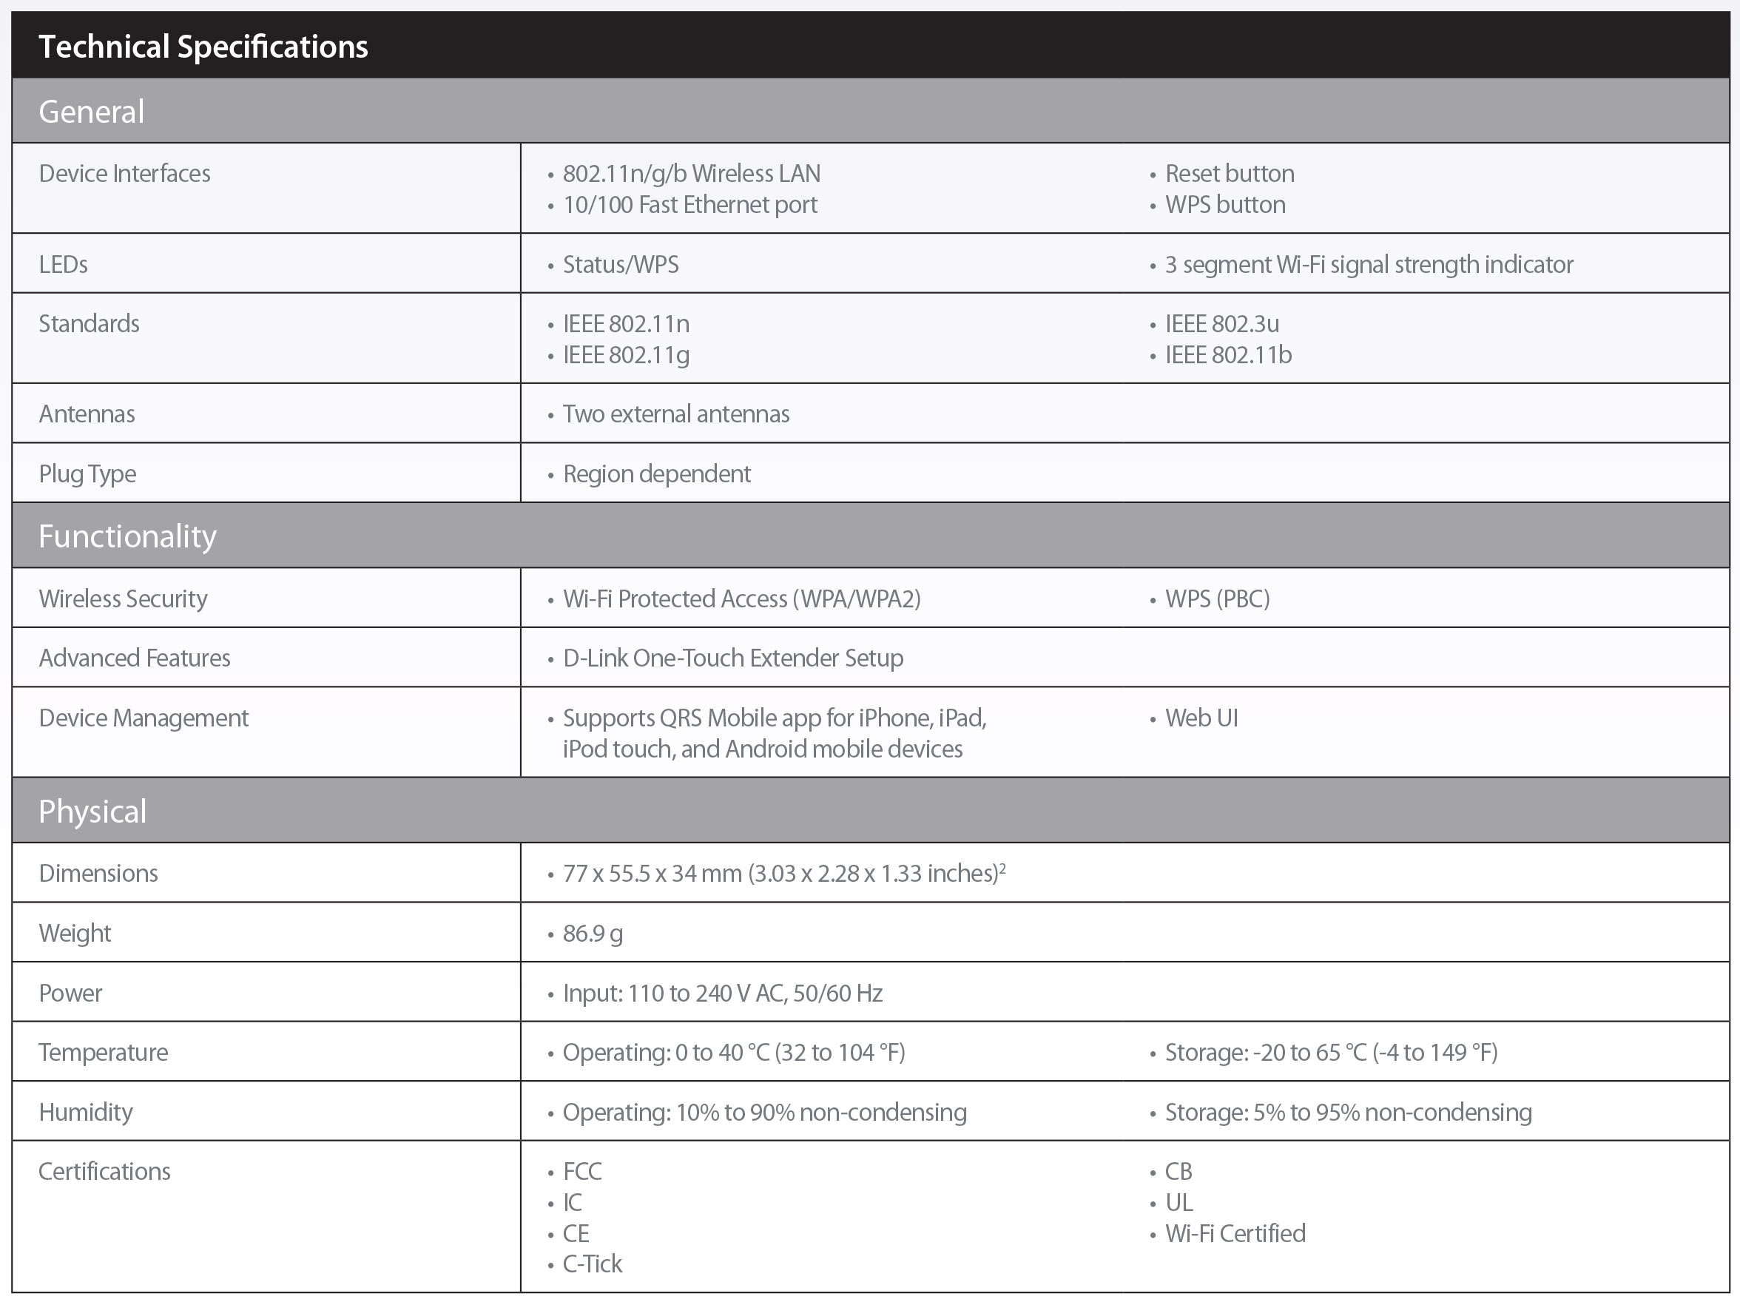This screenshot has height=1302, width=1740.
Task: Click '3 segment Wi-Fi signal strength indicator'
Action: pos(1368,265)
